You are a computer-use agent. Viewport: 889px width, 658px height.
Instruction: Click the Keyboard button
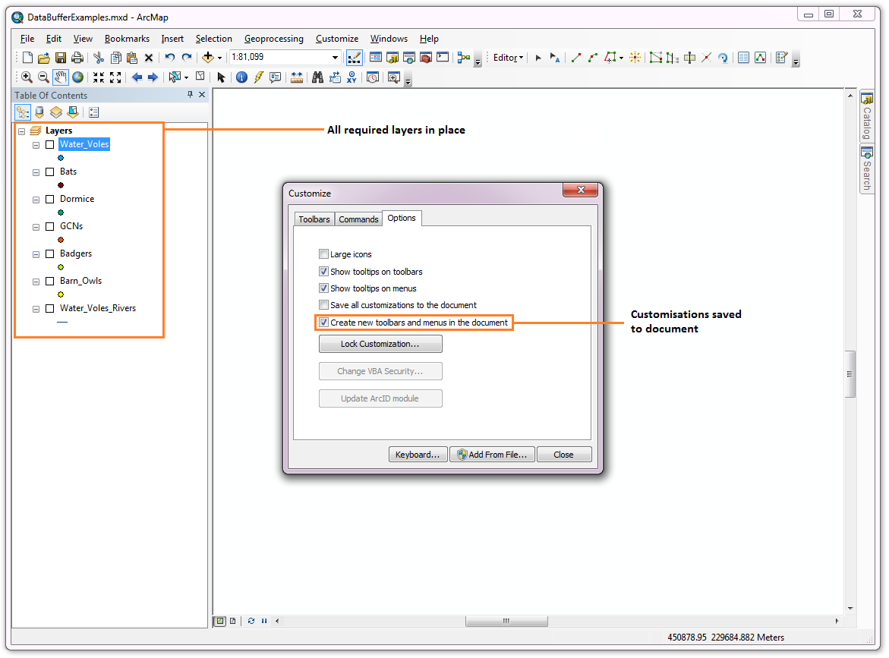(x=418, y=455)
